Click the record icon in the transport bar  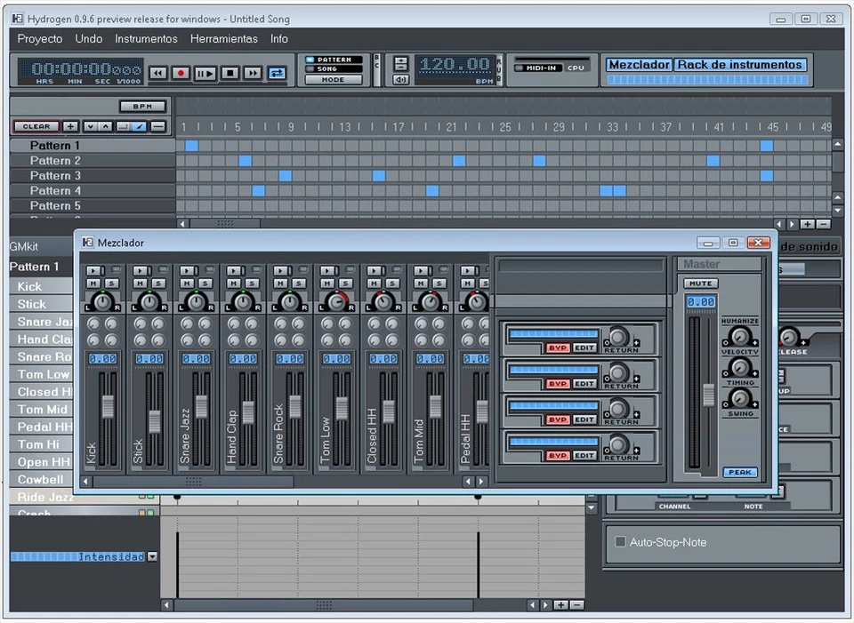pyautogui.click(x=181, y=73)
